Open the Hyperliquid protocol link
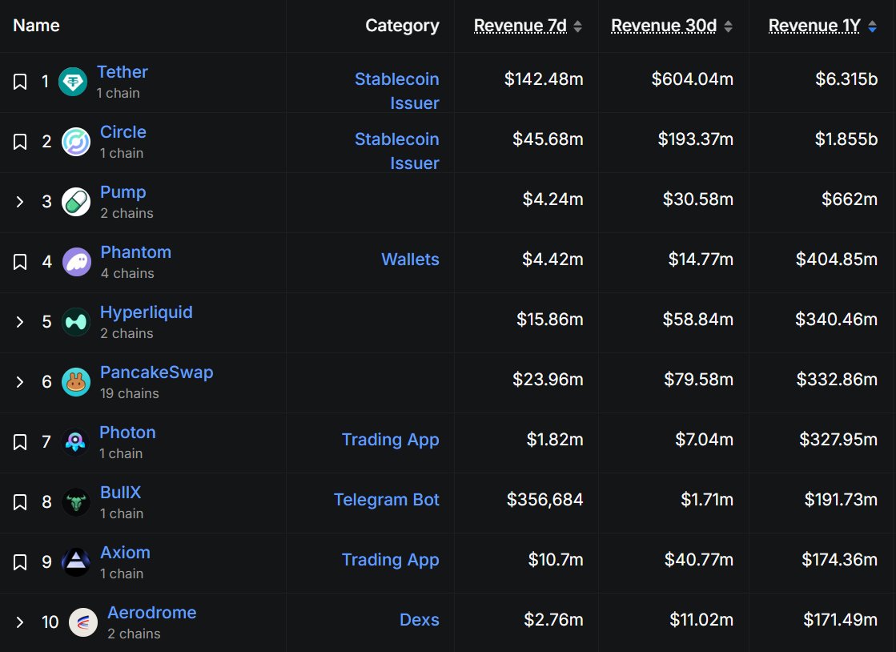Screen dimensions: 896x652 coord(147,312)
